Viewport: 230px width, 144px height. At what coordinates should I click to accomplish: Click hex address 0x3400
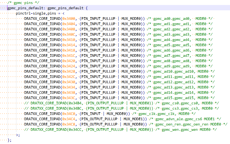69,19
